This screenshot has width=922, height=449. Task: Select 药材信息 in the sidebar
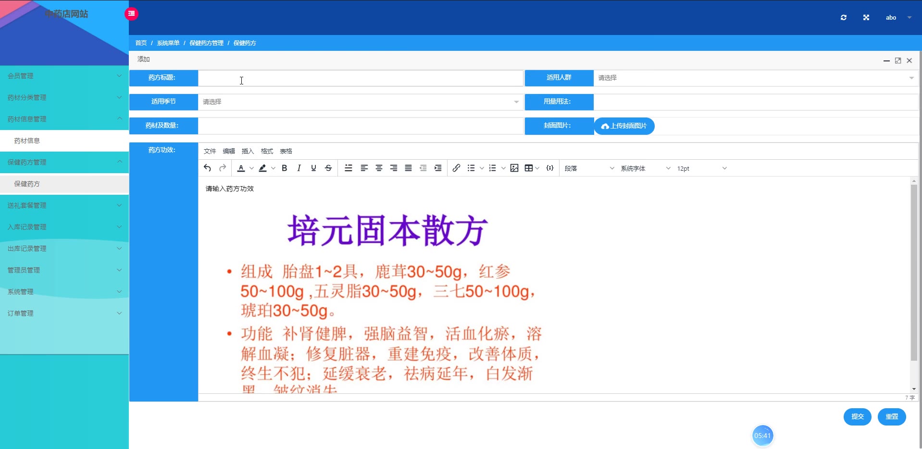pos(64,141)
